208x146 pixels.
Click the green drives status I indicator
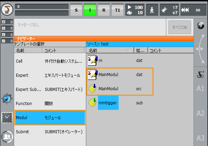90,10
